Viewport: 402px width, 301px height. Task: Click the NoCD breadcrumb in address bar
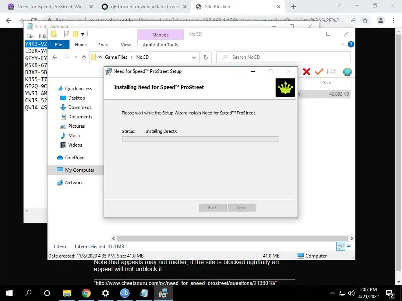click(x=142, y=57)
